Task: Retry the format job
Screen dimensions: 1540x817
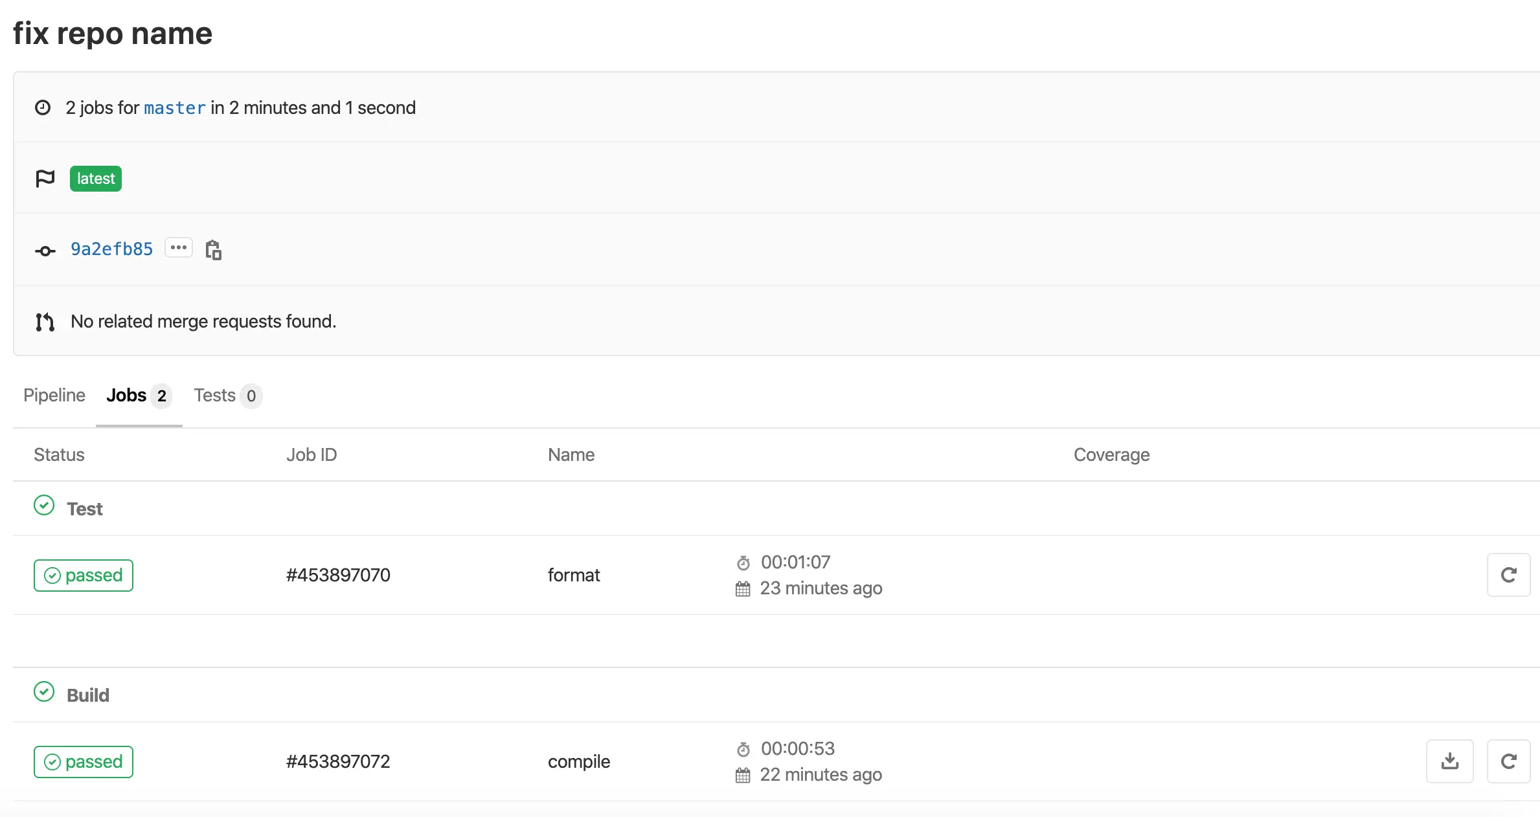Action: pos(1508,575)
